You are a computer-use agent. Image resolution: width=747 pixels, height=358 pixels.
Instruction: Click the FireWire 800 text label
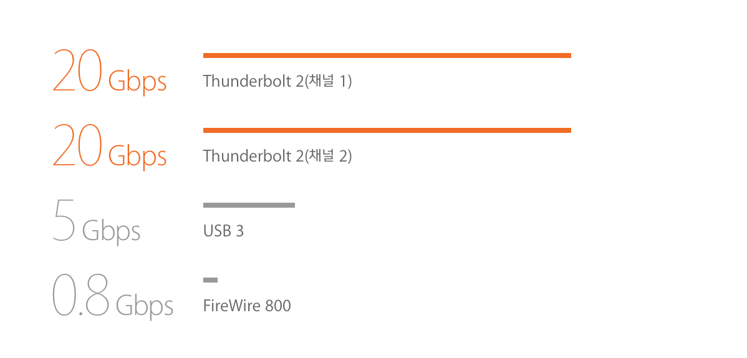[x=247, y=306]
